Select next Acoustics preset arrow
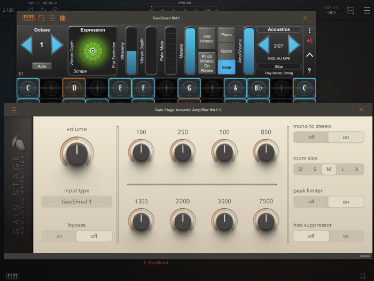The height and width of the screenshot is (281, 374). click(294, 44)
